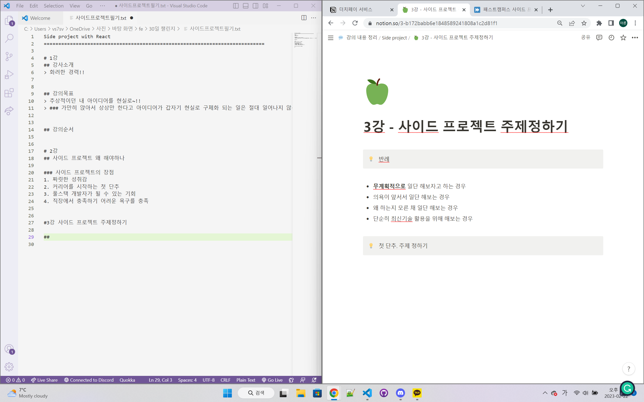Open Notion comments icon in topbar

(x=599, y=38)
